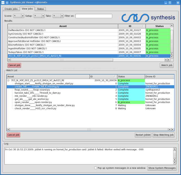Click the results Status column header

[x=158, y=26]
